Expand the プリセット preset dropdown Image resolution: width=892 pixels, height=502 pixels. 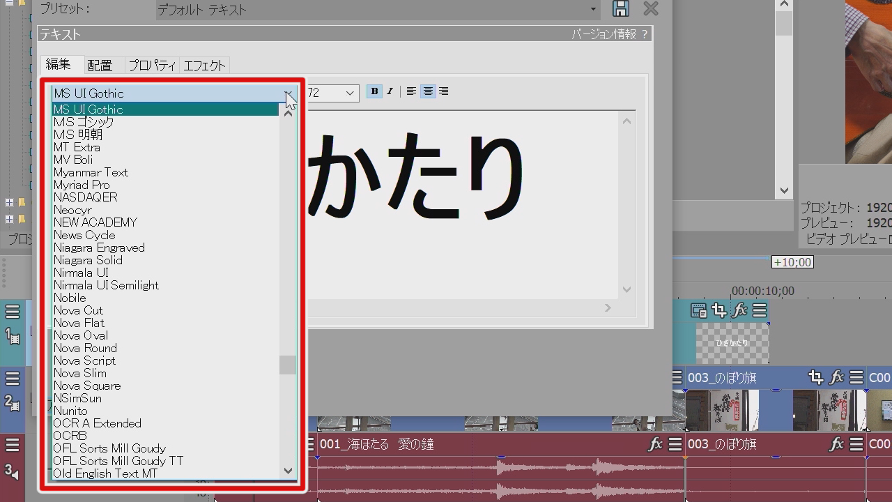[x=593, y=10]
